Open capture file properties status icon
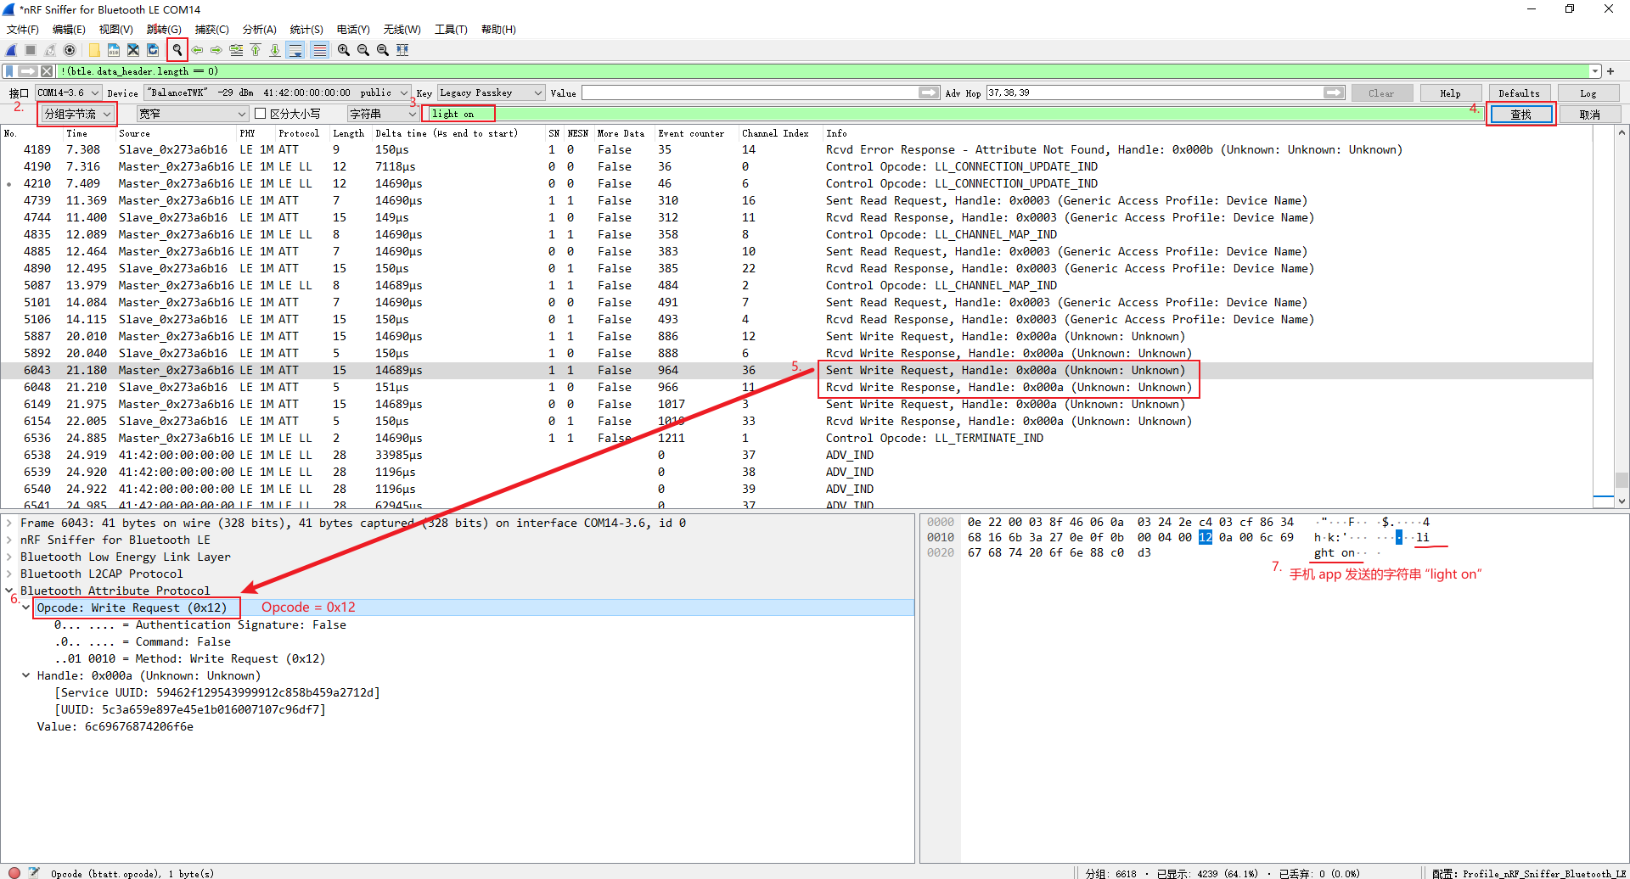Screen dimensions: 1630x879 click(34, 872)
